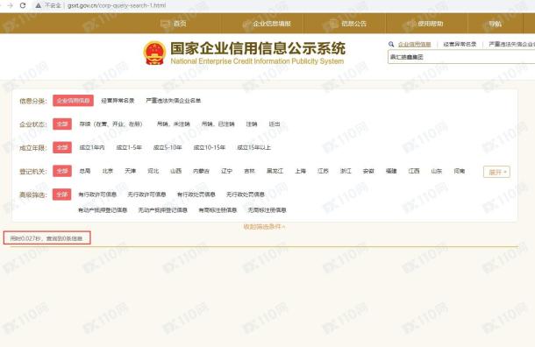This screenshot has width=535, height=347.
Task: Choose 吉林 as the registration authority
Action: pos(249,171)
